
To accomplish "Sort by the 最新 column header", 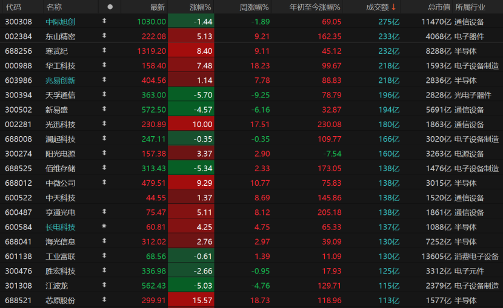I will click(x=157, y=7).
